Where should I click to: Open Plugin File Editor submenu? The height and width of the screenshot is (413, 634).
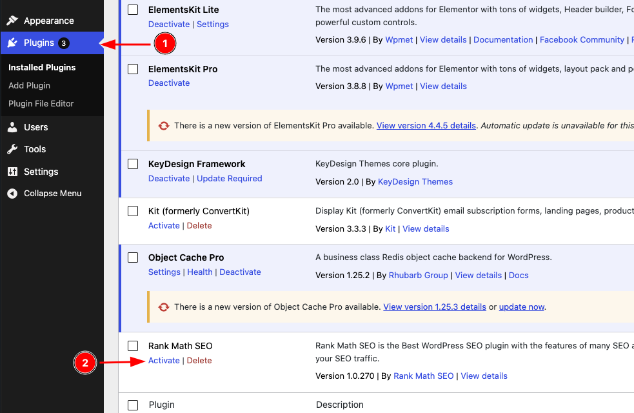[x=41, y=103]
